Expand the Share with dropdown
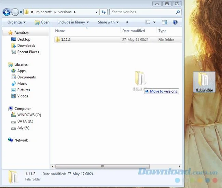The image size is (222, 188). point(108,22)
